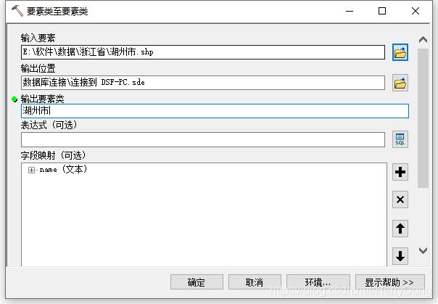Click the hammer tool icon in title bar

17,11
